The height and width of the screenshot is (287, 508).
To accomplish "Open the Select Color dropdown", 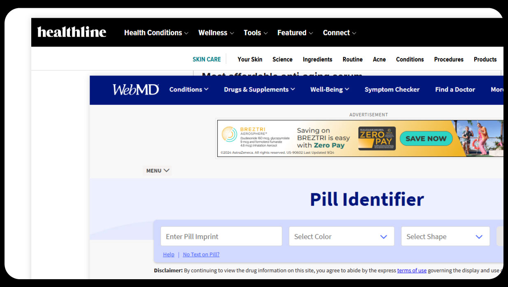I will pyautogui.click(x=341, y=236).
